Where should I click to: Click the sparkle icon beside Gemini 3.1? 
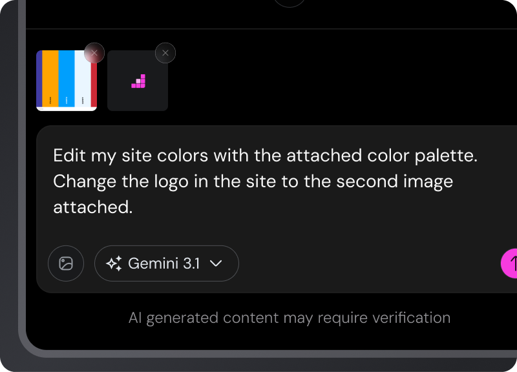pyautogui.click(x=114, y=263)
